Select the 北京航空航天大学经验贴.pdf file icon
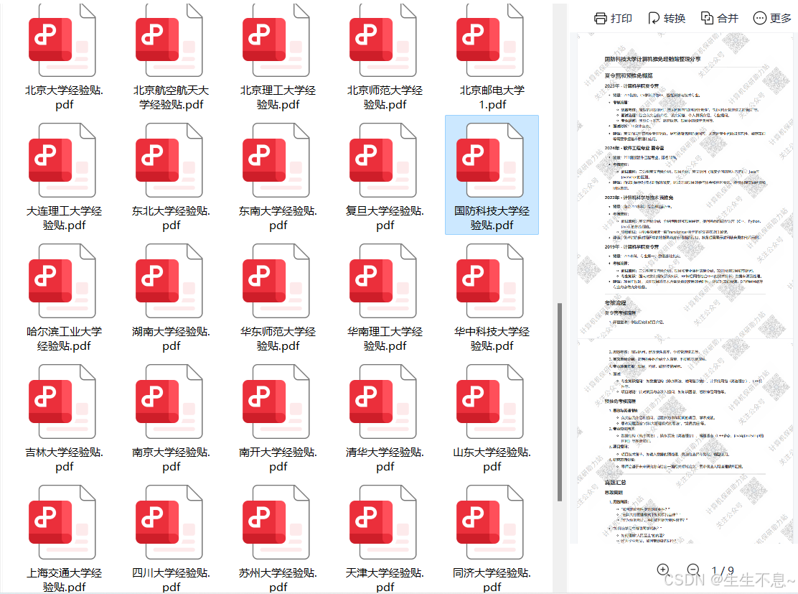Viewport: 798px width, 594px height. tap(169, 40)
